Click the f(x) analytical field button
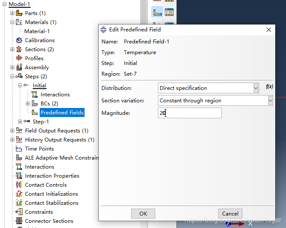Screen dimensions: 286x228 pyautogui.click(x=269, y=87)
